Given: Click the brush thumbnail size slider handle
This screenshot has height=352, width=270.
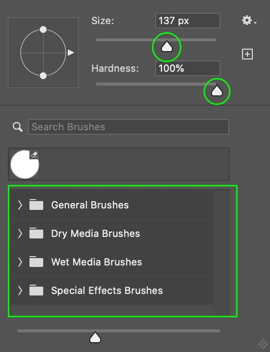Looking at the screenshot, I should pos(95,337).
